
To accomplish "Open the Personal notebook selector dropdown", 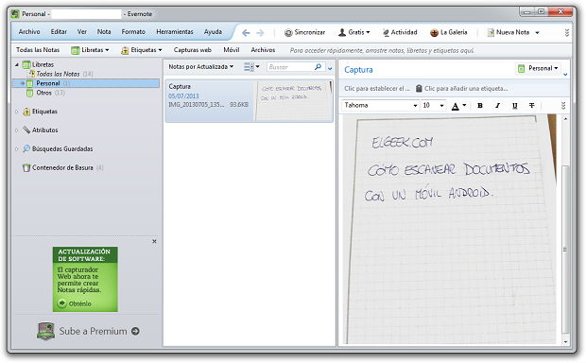I will (538, 68).
